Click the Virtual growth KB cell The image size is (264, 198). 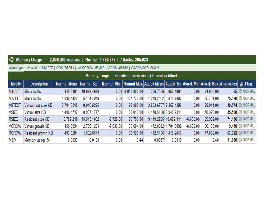(39, 126)
